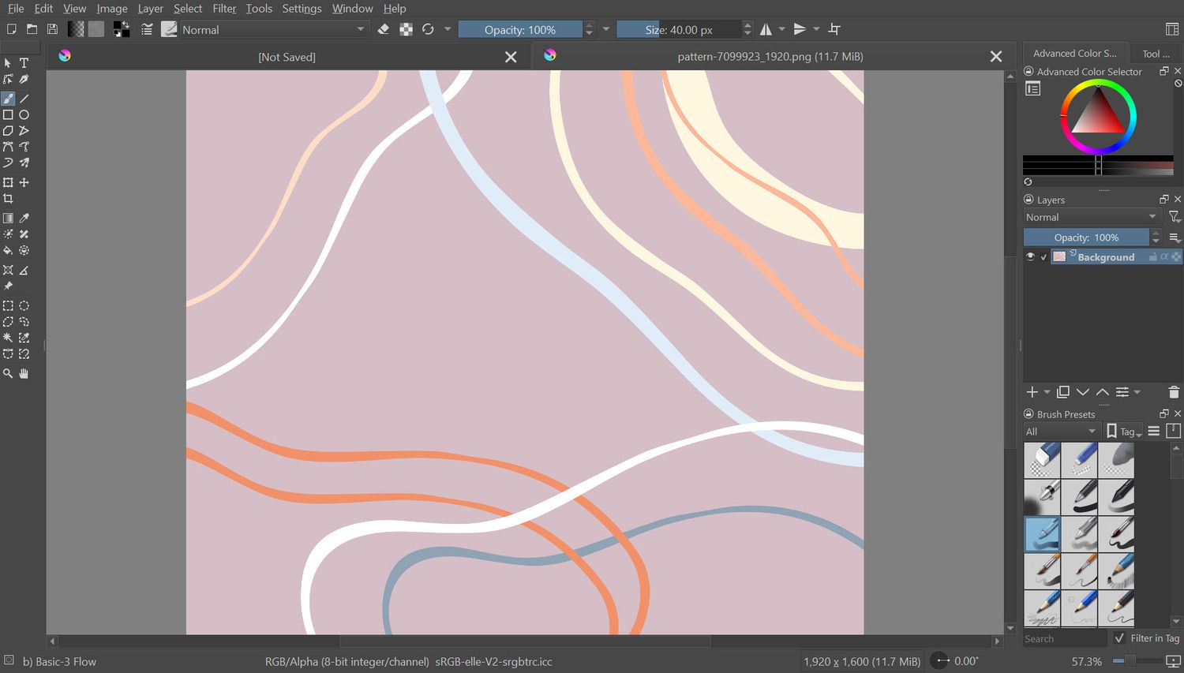
Task: Open the Filter menu
Action: 224,9
